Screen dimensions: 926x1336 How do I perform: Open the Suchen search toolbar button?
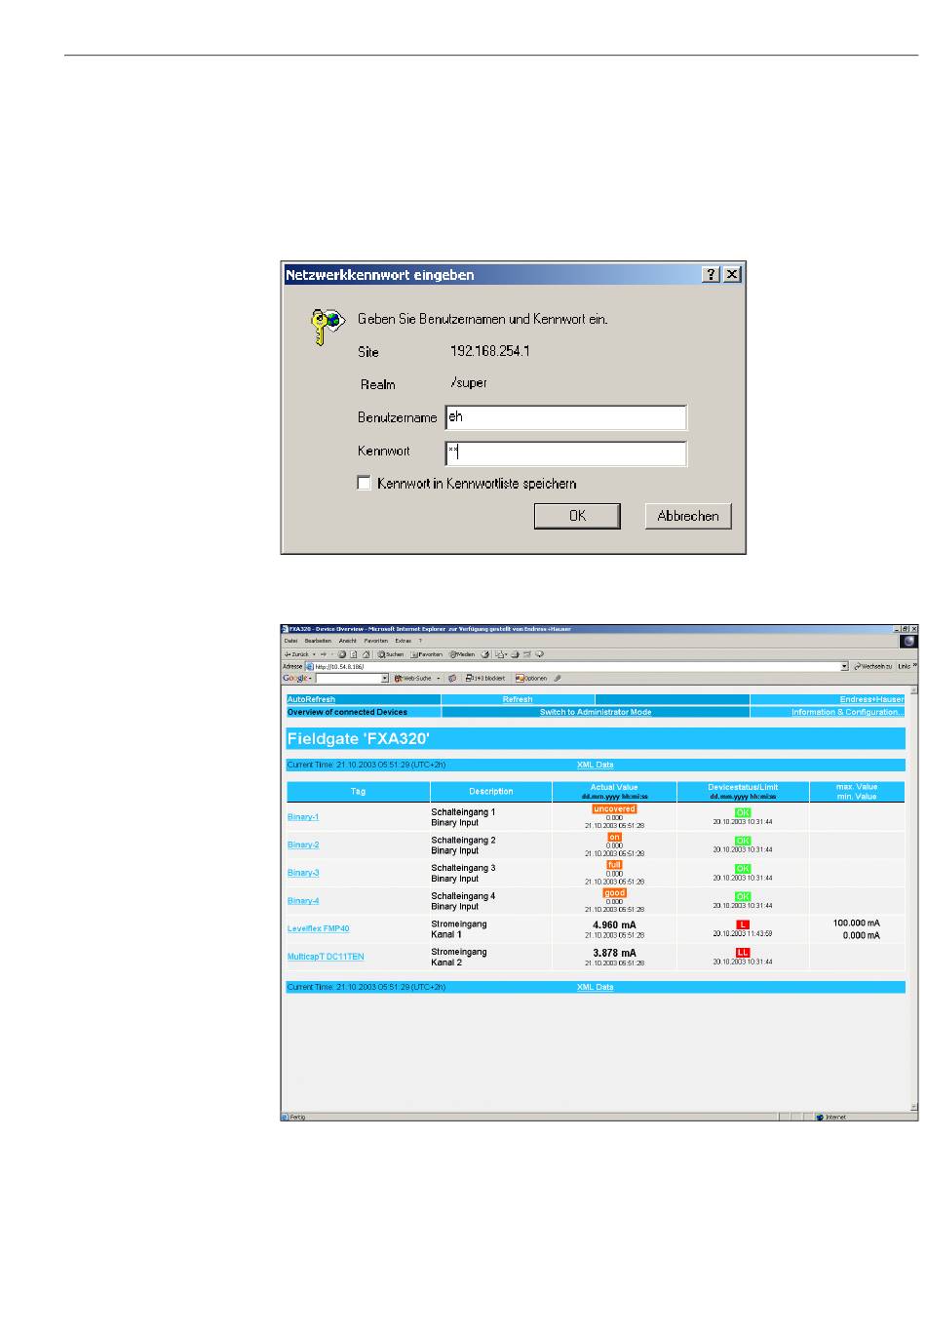tap(390, 654)
